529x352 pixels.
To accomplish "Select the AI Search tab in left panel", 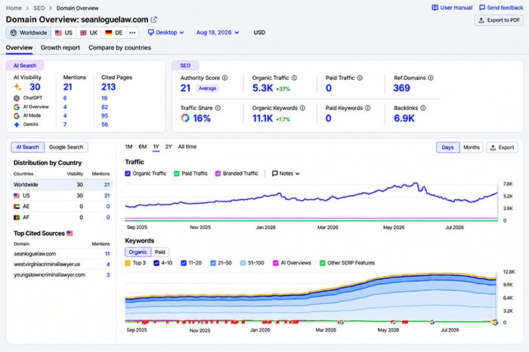I will point(28,147).
